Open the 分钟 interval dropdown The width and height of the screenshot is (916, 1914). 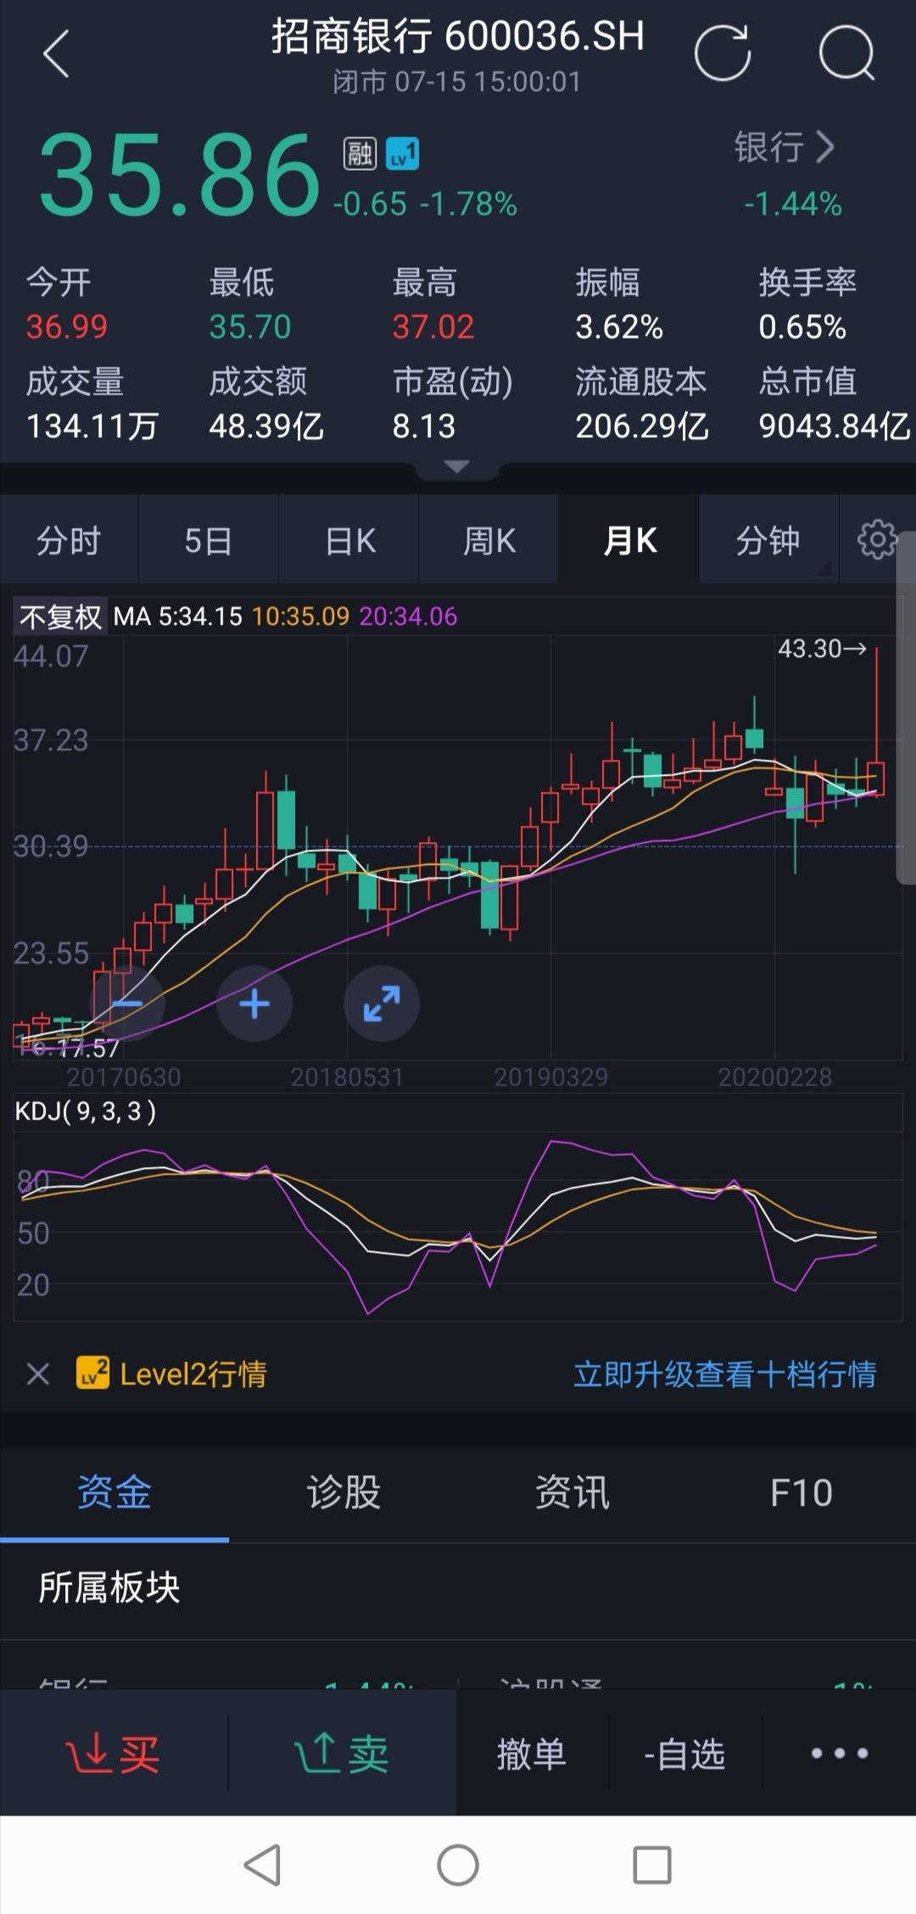click(768, 540)
